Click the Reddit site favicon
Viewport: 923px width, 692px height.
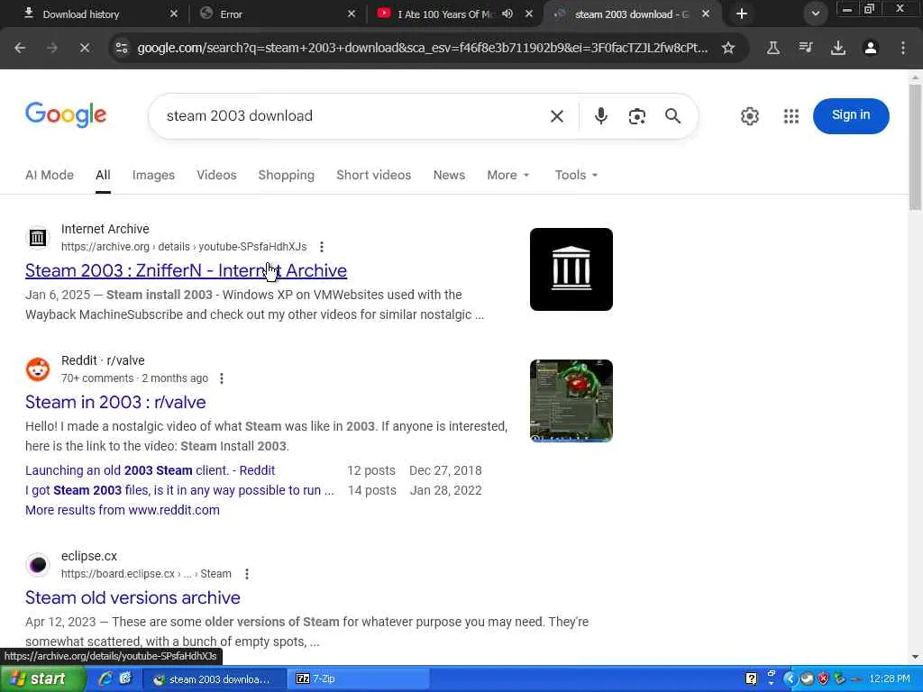tap(38, 369)
